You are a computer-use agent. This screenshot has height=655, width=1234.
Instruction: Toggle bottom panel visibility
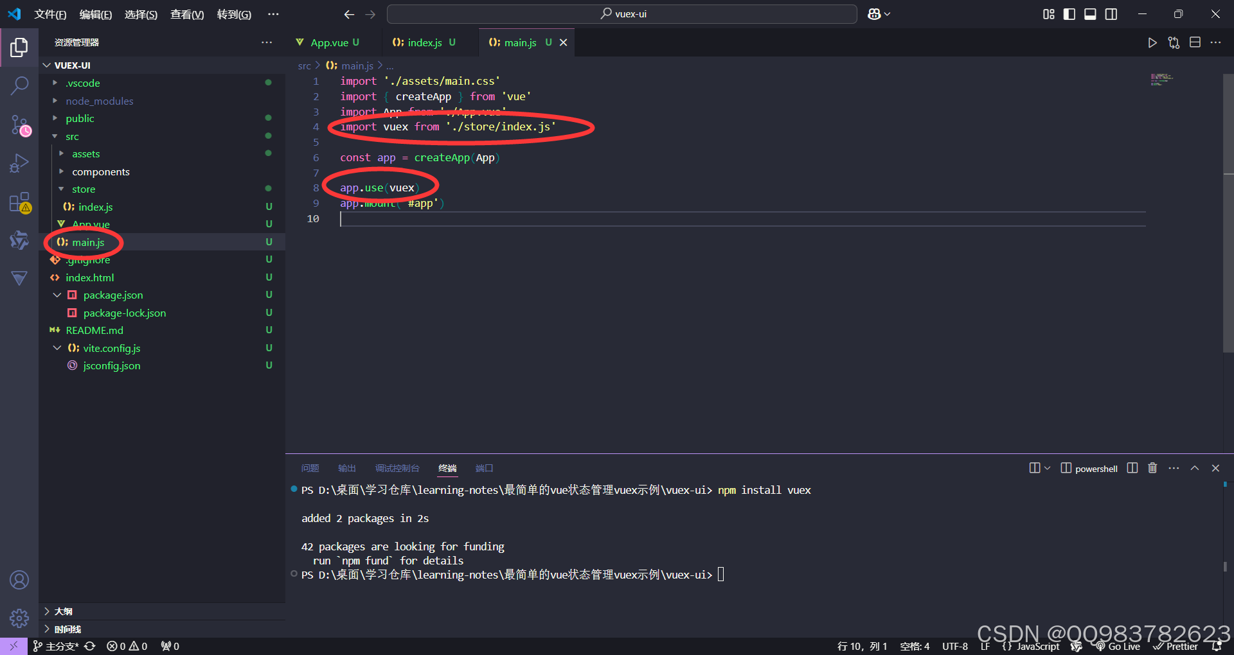(1090, 14)
